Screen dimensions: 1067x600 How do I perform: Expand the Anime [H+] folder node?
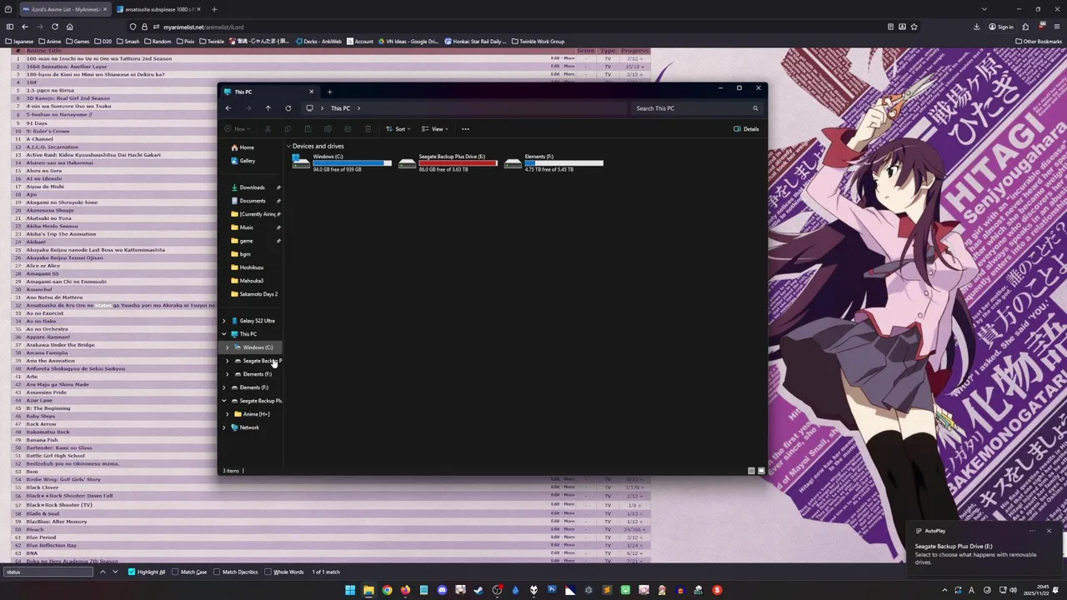(227, 414)
